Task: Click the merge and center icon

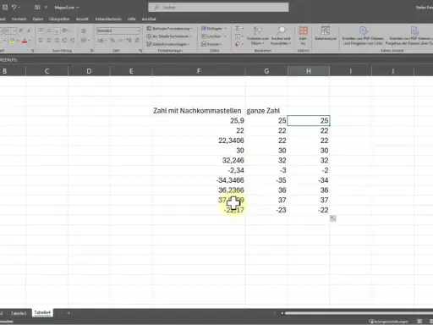Action: [x=84, y=41]
